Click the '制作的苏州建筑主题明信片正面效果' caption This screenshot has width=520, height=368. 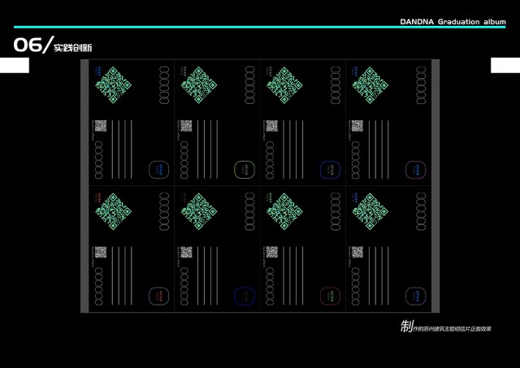pyautogui.click(x=445, y=327)
